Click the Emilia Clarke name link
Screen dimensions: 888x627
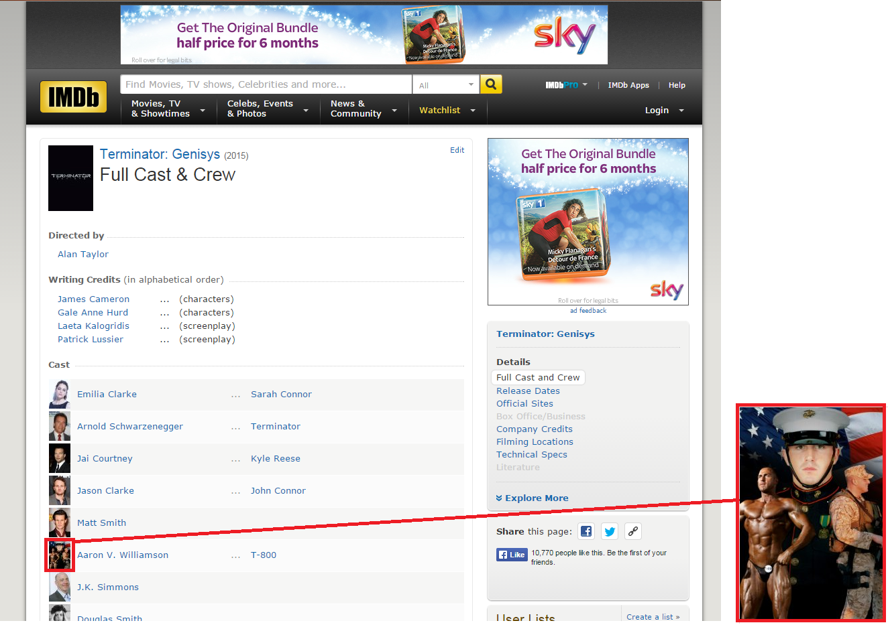coord(107,394)
